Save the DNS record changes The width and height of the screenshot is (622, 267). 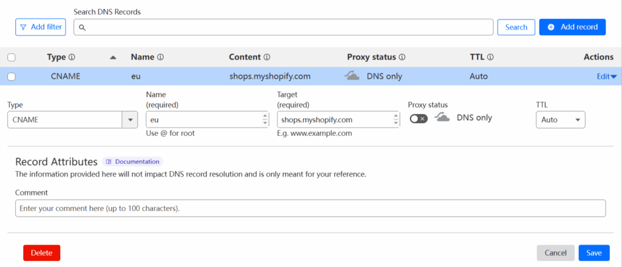[x=593, y=253]
